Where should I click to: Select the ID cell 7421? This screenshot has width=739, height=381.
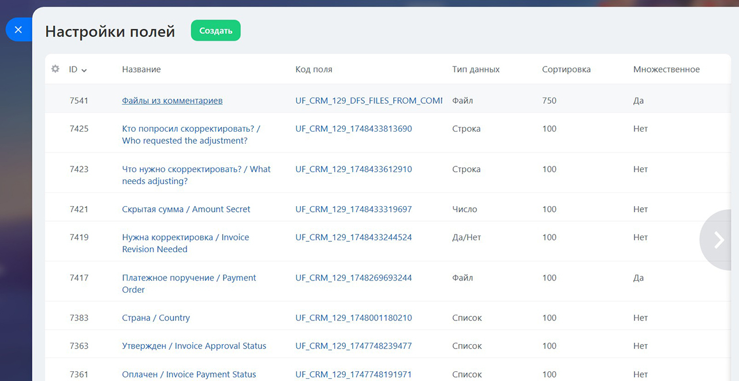click(x=79, y=209)
